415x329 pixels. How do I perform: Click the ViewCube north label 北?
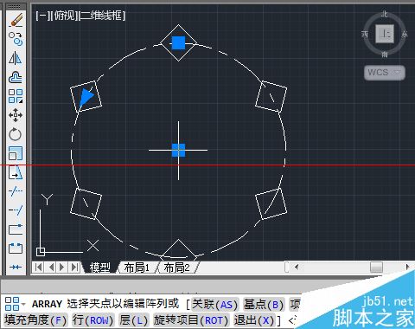[384, 14]
